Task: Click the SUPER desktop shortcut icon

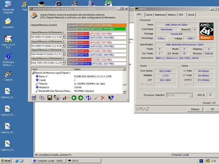Action: pyautogui.click(x=108, y=3)
